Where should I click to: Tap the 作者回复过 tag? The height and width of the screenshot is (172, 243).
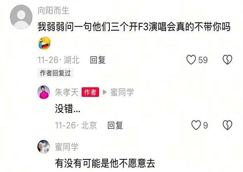tap(55, 73)
